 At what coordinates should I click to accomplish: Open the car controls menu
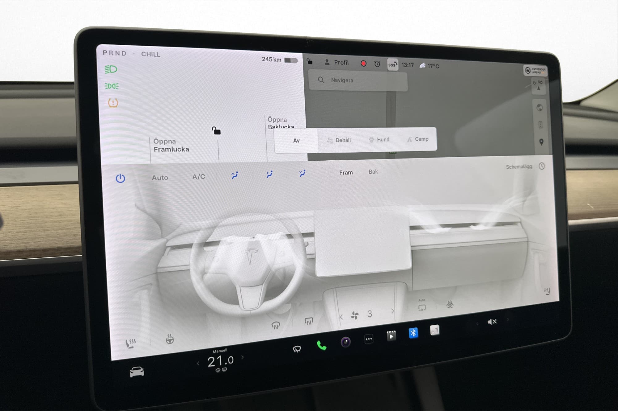[x=137, y=372]
